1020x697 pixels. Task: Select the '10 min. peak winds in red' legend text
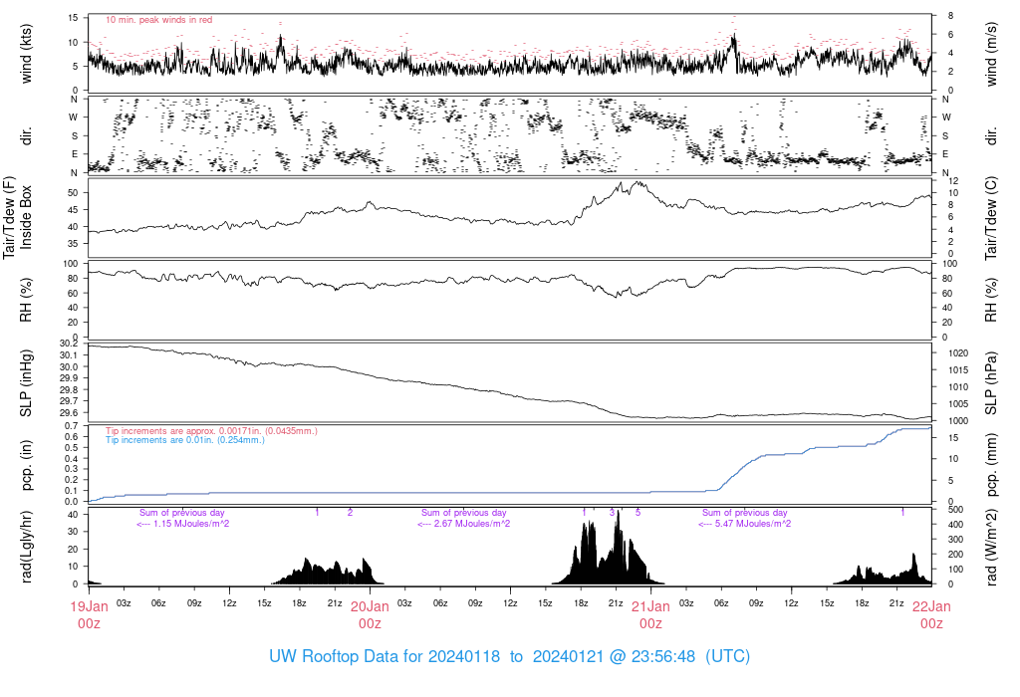coord(158,20)
